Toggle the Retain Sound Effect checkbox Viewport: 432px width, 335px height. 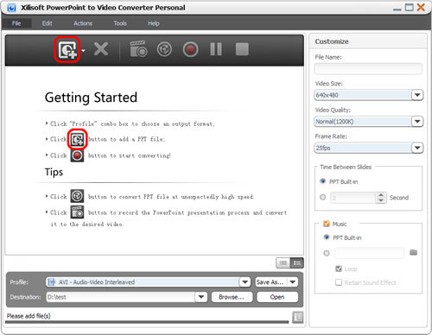[339, 282]
